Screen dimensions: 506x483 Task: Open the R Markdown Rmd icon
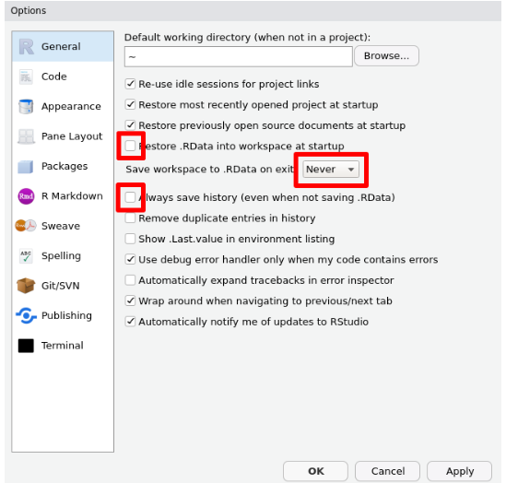click(x=26, y=196)
